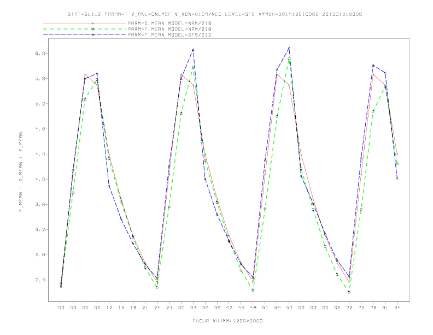The height and width of the screenshot is (335, 433).
Task: Click x-axis hour label 33
Action: click(x=193, y=308)
